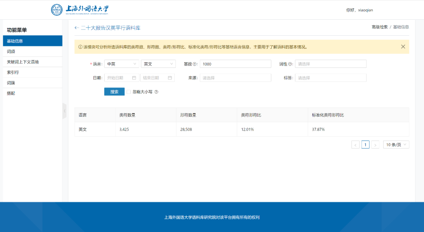
Task: Open the 英文 language dropdown
Action: click(158, 64)
